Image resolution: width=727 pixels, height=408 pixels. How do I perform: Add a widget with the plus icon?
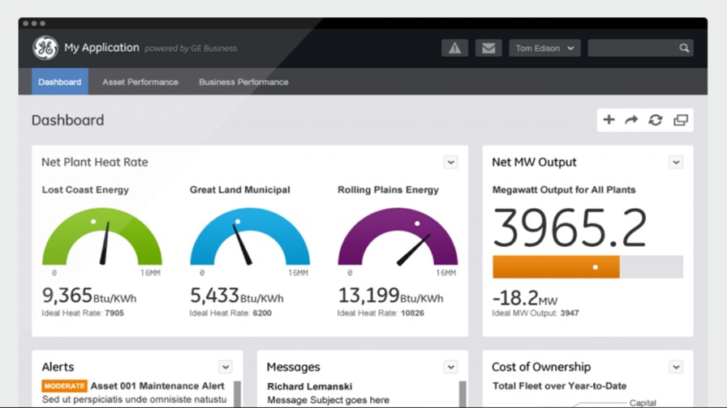(609, 120)
